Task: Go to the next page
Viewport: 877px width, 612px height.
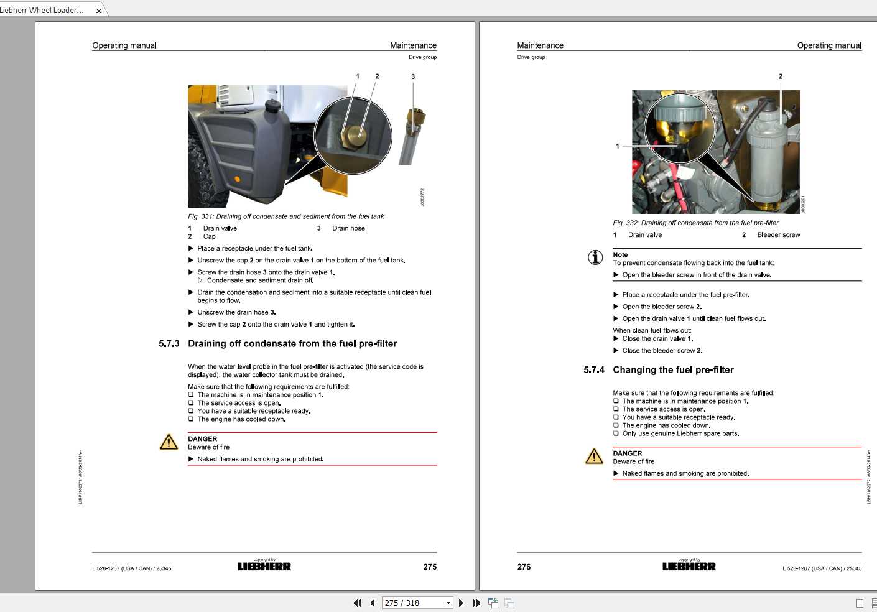Action: pyautogui.click(x=462, y=603)
